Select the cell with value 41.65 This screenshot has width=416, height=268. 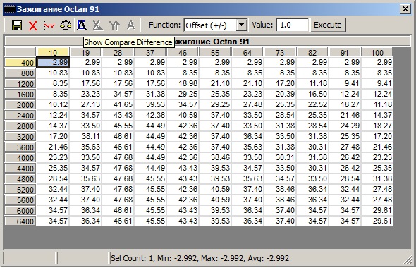coord(118,104)
